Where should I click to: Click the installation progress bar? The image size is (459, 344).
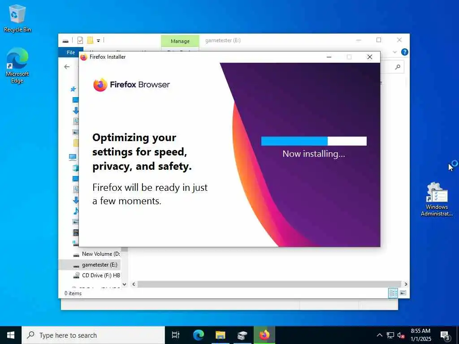[313, 141]
